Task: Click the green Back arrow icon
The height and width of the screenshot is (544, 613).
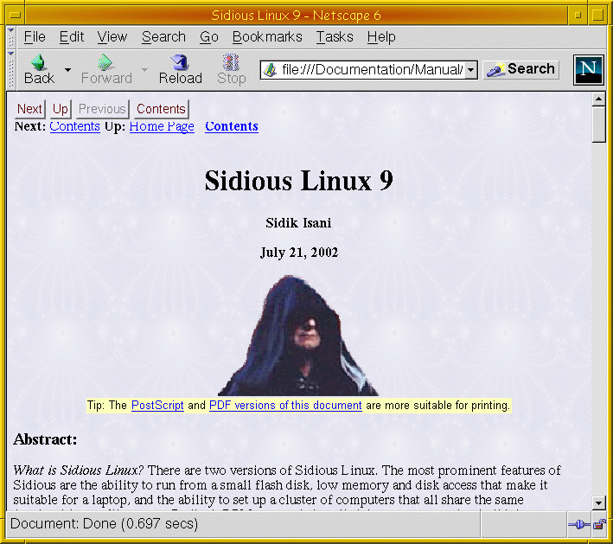Action: click(x=39, y=61)
